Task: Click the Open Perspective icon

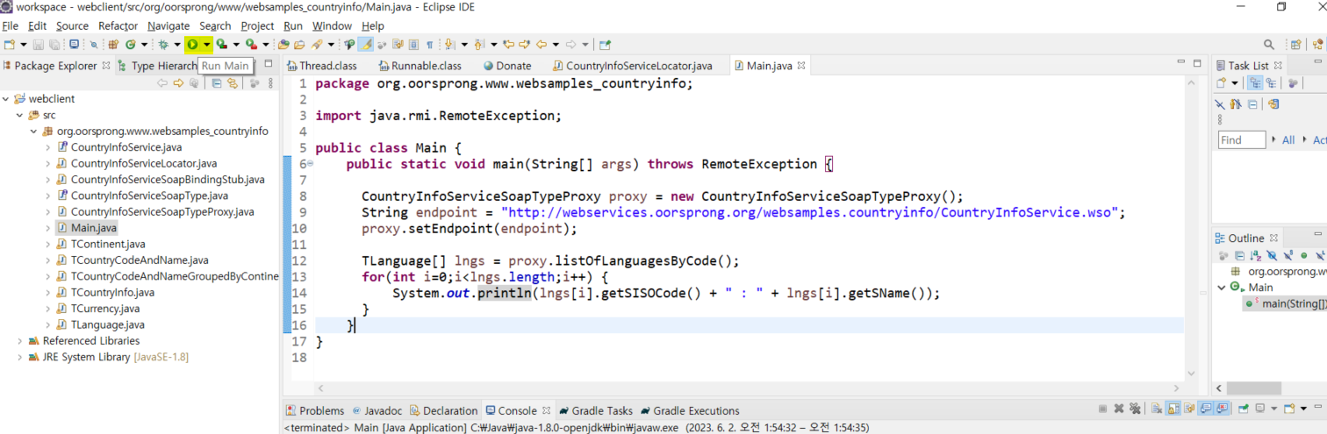Action: tap(1295, 44)
